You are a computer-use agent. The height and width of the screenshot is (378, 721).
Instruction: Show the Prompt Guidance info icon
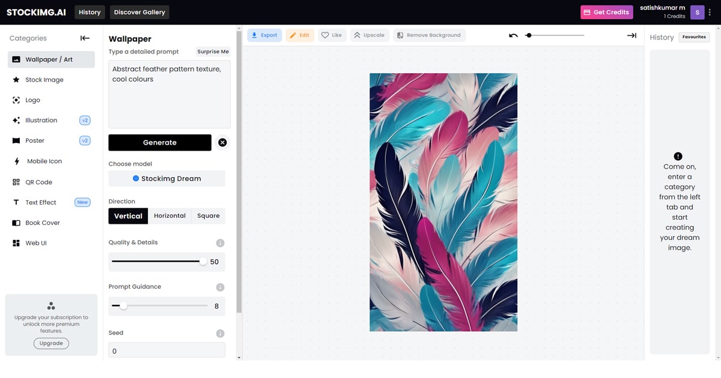coord(220,287)
